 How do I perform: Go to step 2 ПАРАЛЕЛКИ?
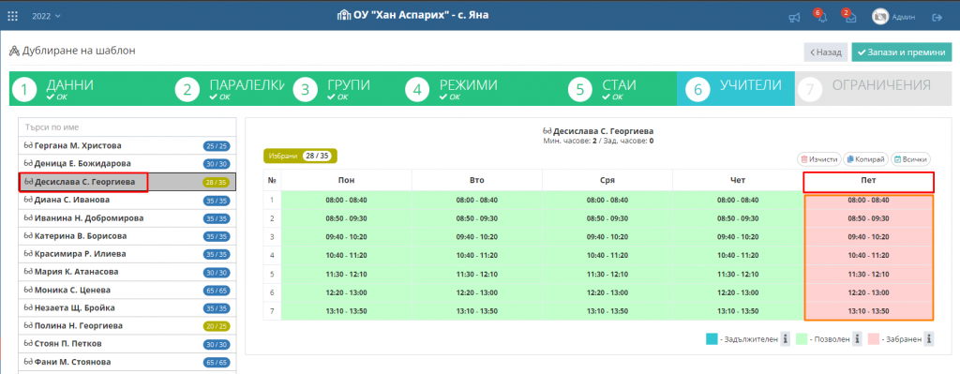pyautogui.click(x=231, y=89)
